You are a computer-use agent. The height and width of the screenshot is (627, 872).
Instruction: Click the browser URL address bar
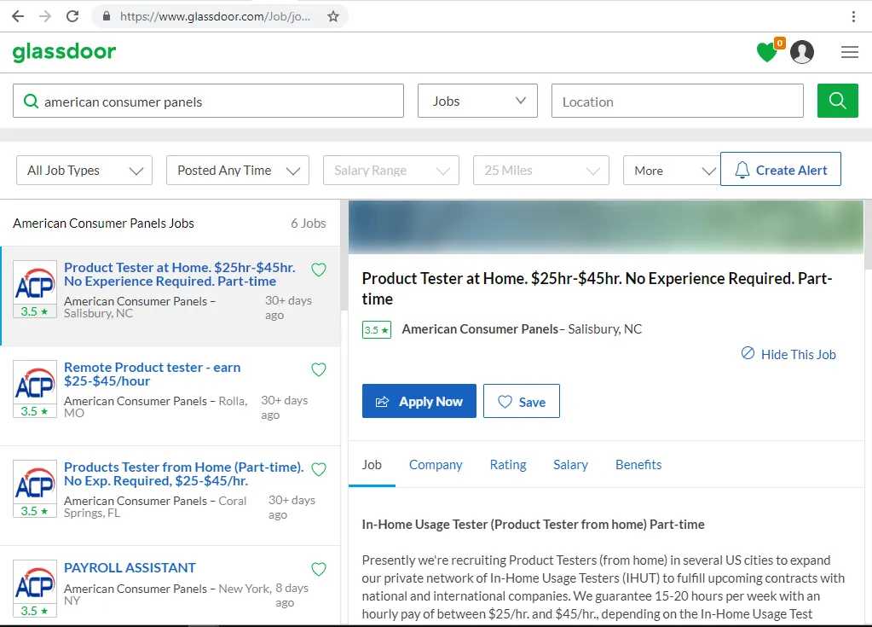click(x=215, y=16)
